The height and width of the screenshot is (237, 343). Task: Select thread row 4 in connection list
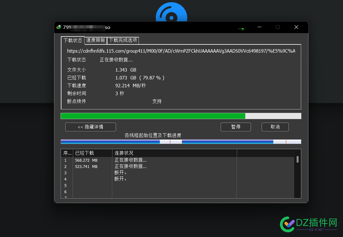(x=177, y=179)
